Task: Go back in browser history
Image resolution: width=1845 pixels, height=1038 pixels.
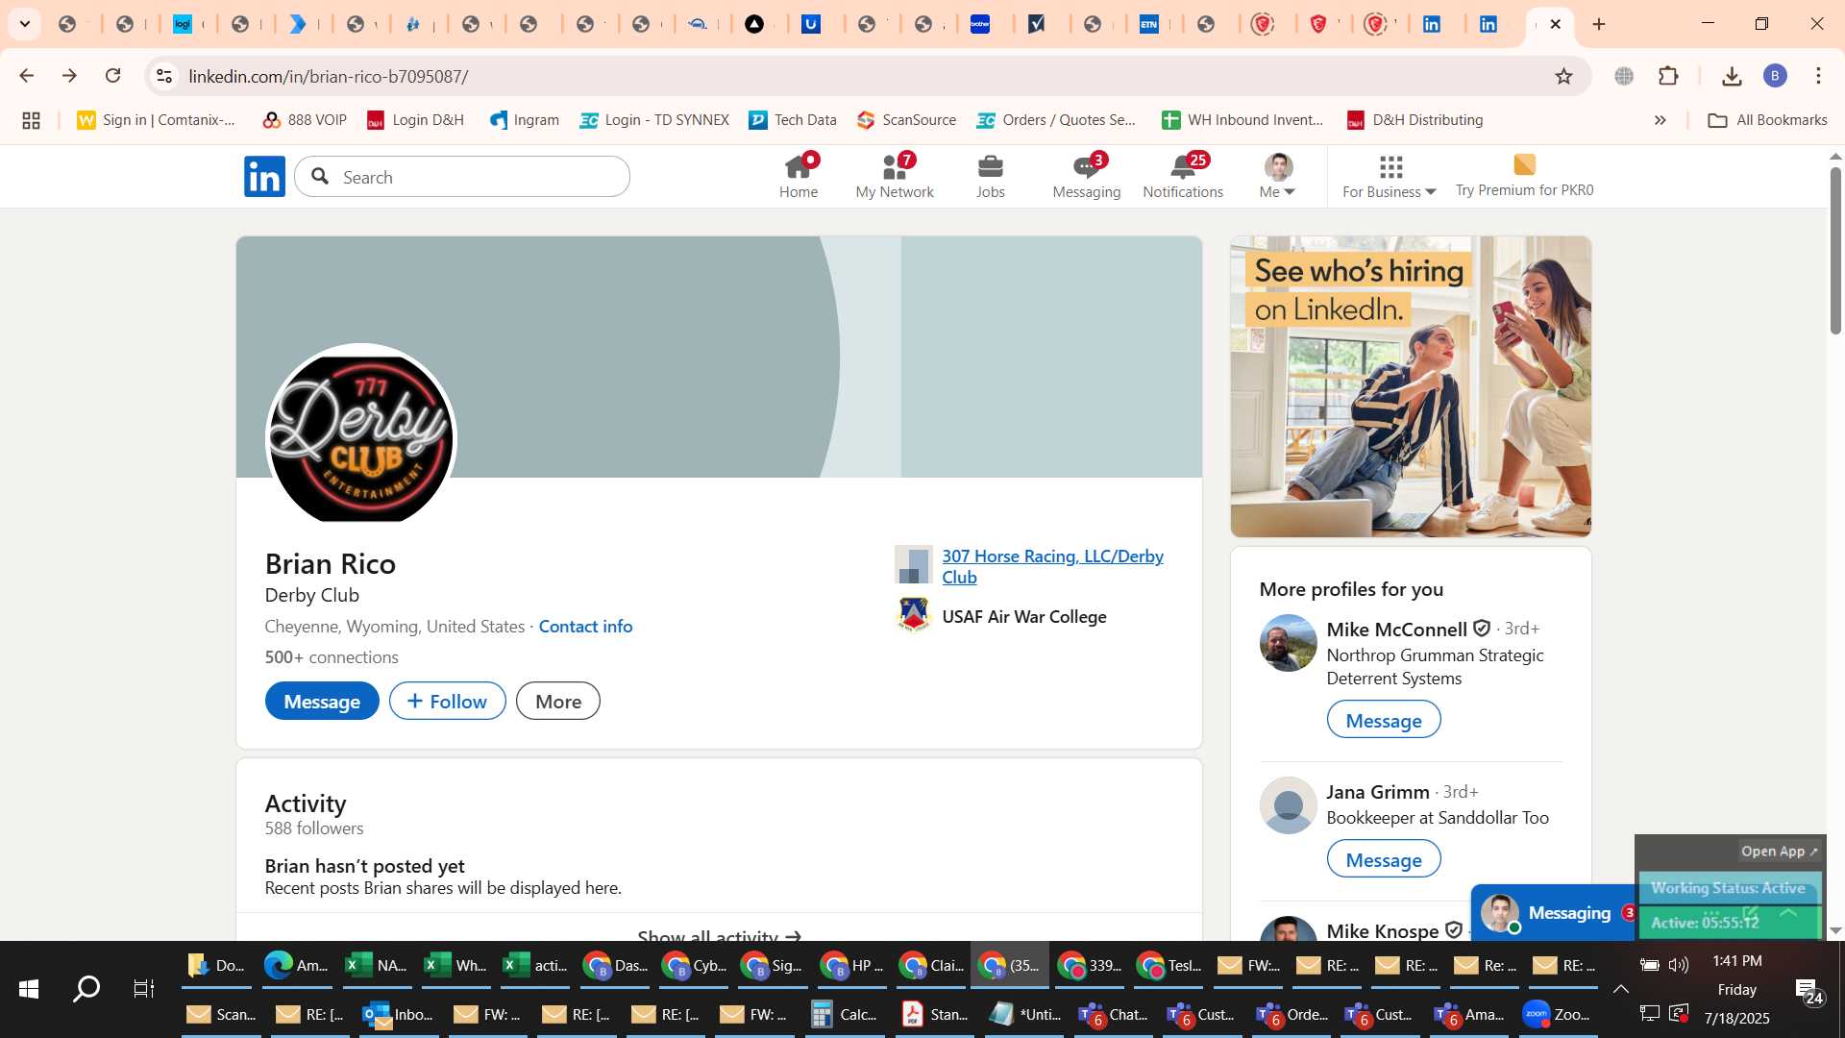Action: 26,76
